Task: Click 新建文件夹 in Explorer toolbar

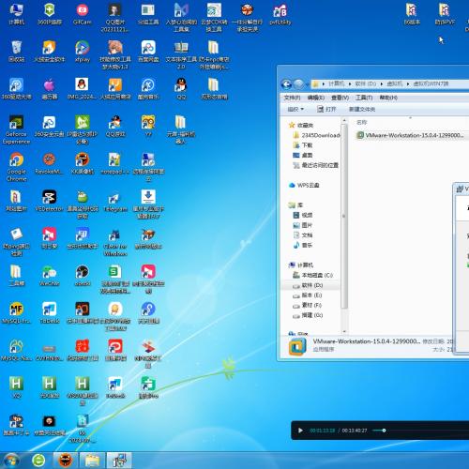Action: [x=362, y=109]
